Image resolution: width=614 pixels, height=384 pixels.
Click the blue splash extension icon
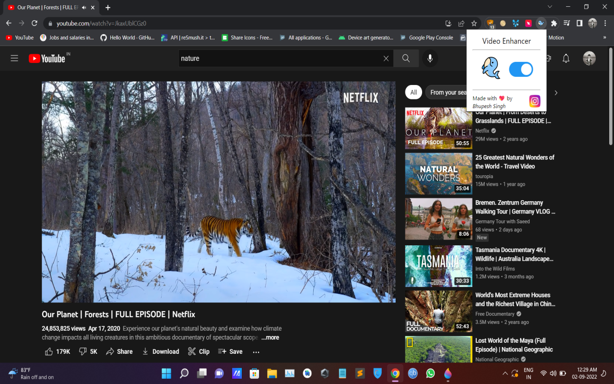(516, 23)
